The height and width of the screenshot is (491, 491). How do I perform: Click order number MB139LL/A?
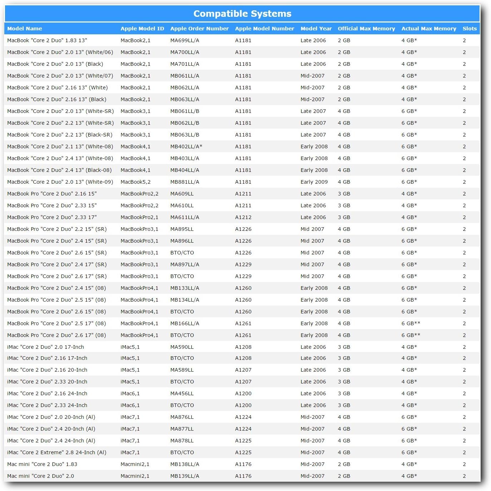(185, 476)
